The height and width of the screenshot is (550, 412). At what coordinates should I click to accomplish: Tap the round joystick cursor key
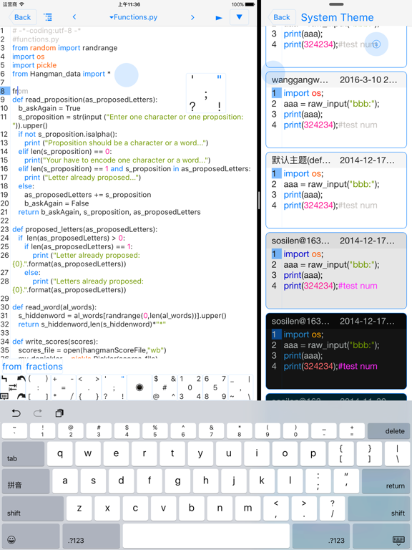pyautogui.click(x=139, y=387)
